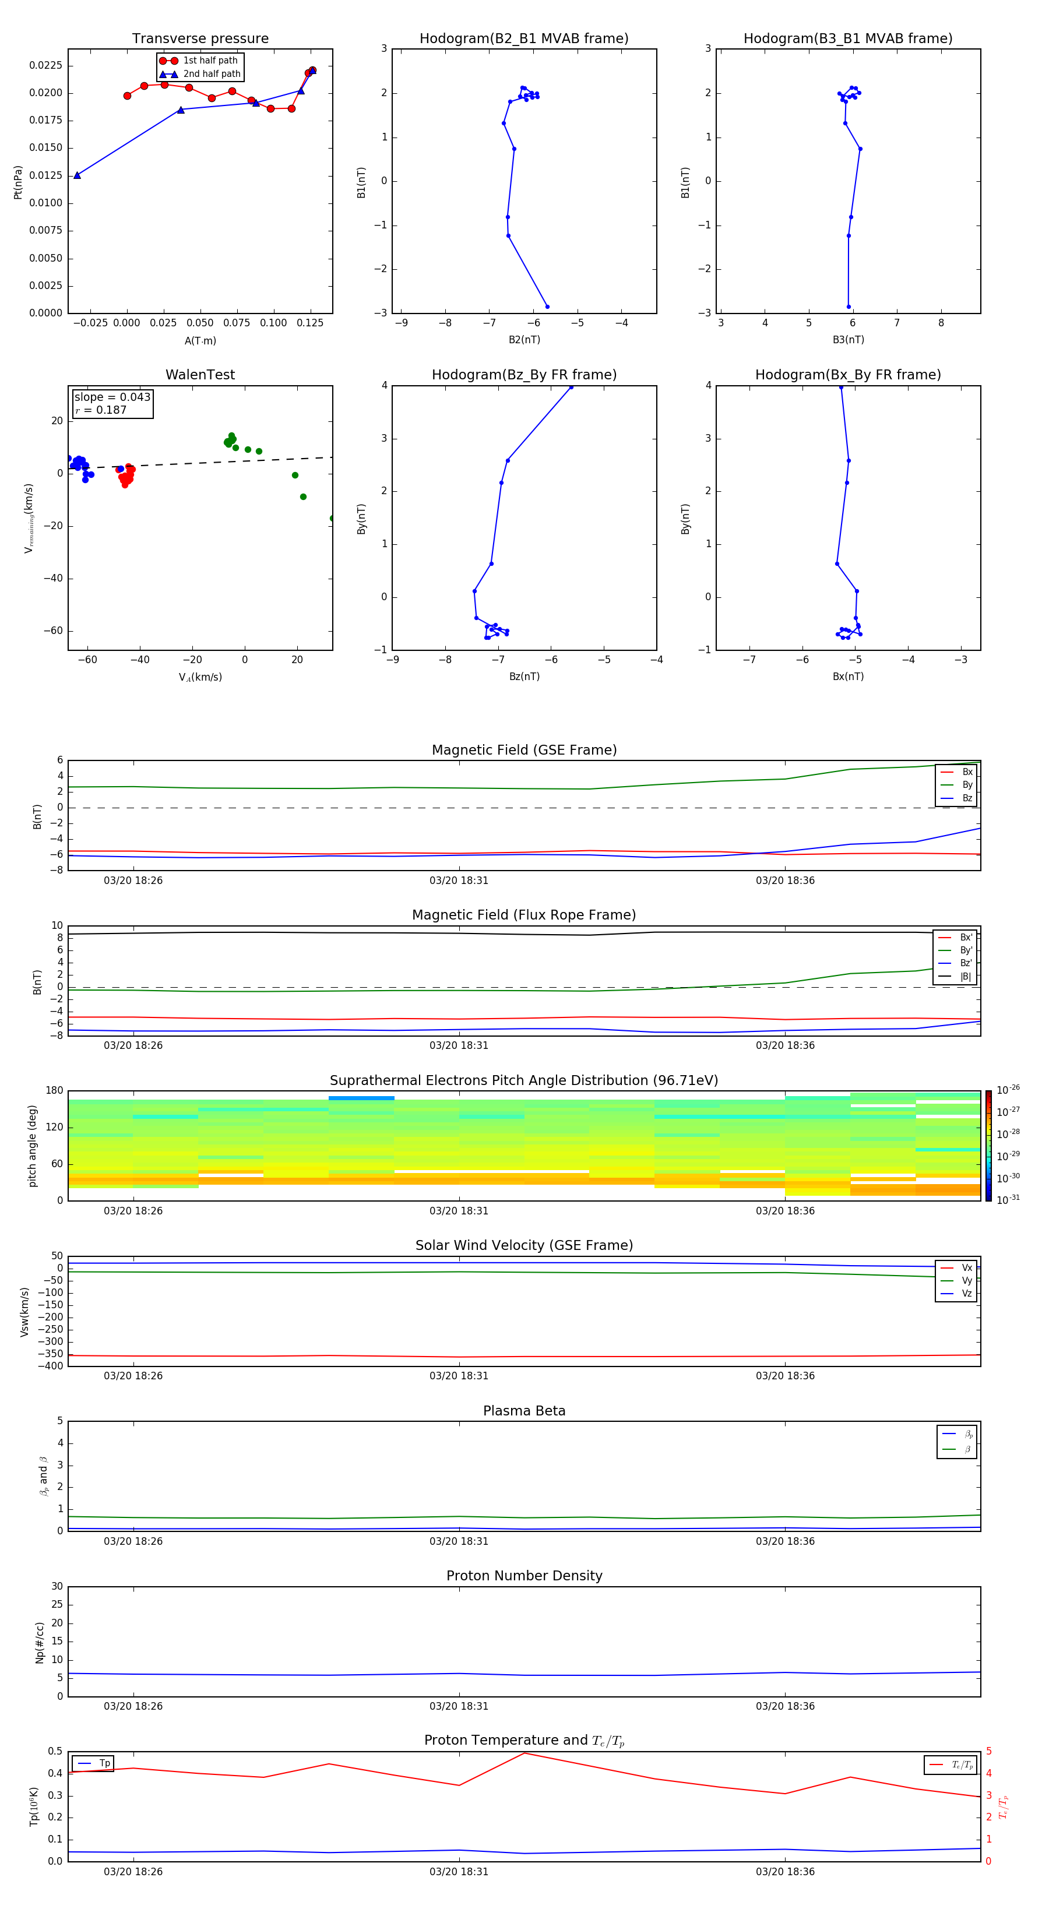This screenshot has width=1049, height=1923.
Task: Click the Bz legend entry in GSE magnetic field plot
Action: [957, 798]
